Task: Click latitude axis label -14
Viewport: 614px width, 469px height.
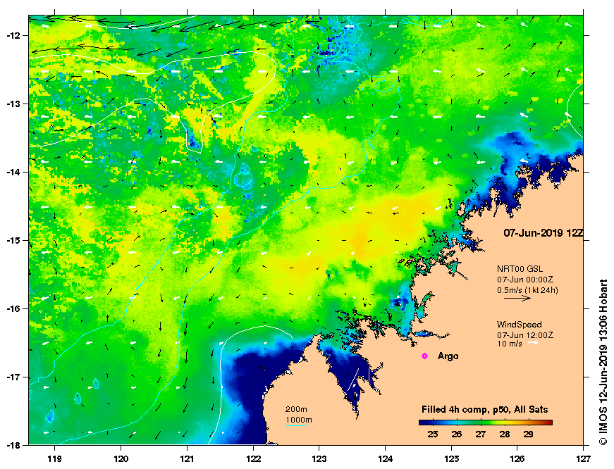Action: [x=13, y=172]
